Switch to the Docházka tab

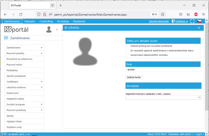tap(63, 21)
